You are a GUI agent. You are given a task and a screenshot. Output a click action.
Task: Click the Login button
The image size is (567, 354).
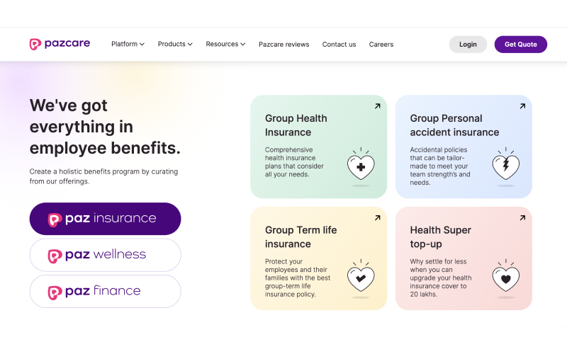(x=468, y=45)
